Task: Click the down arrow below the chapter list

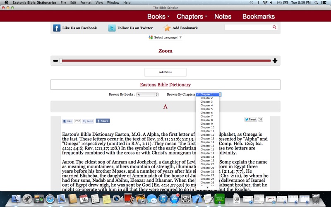Action: click(x=208, y=188)
